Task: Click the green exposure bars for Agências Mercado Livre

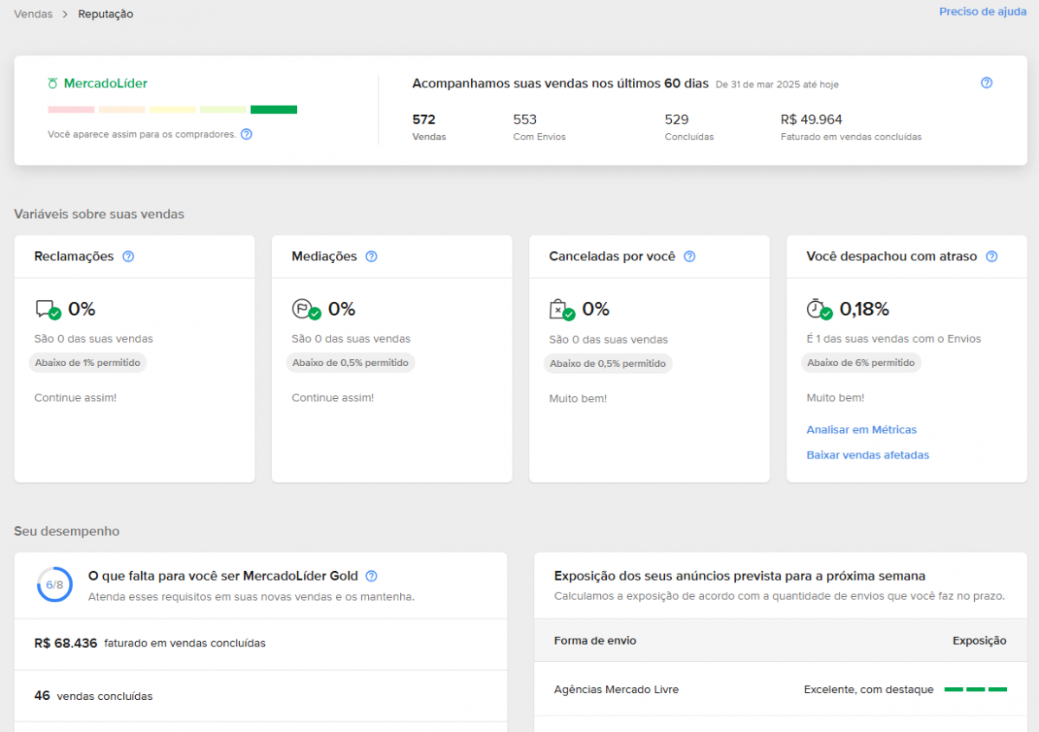Action: (x=976, y=690)
